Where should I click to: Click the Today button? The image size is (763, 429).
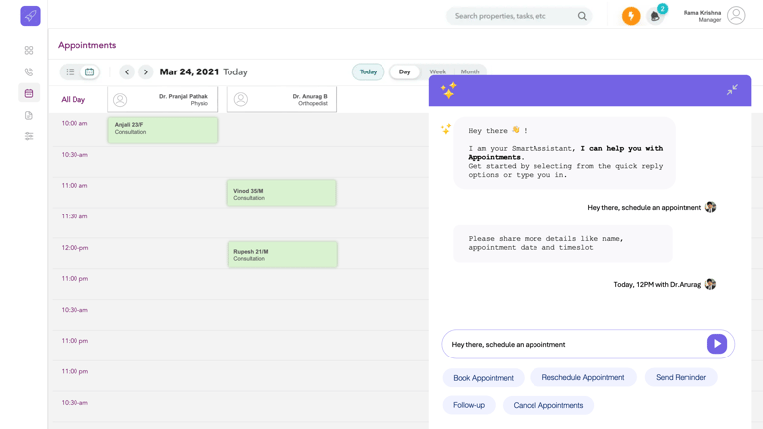[368, 71]
